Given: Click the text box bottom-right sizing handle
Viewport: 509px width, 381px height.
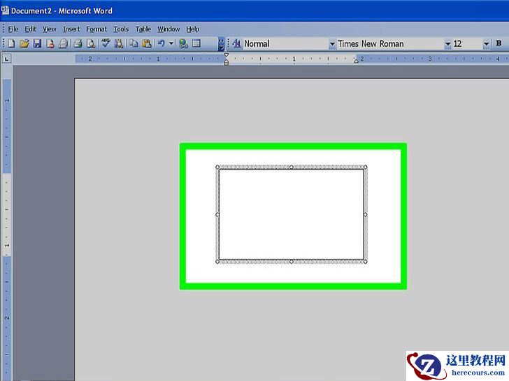Looking at the screenshot, I should point(365,262).
